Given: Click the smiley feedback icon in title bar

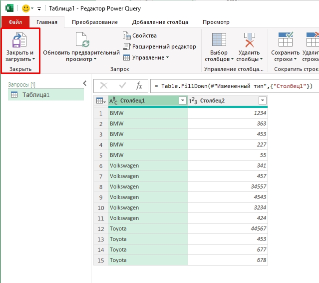Looking at the screenshot, I should tap(26, 8).
